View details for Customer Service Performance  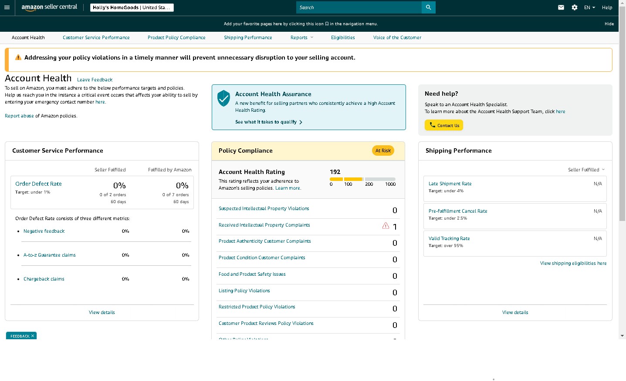pos(102,313)
